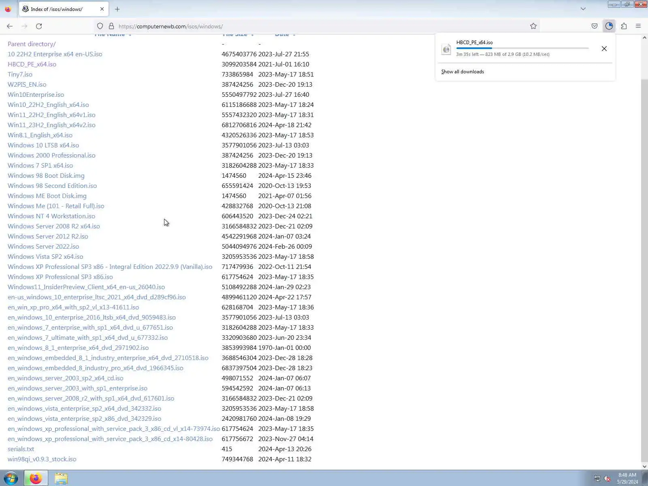Open the serials.txt file link
648x486 pixels.
pyautogui.click(x=21, y=449)
